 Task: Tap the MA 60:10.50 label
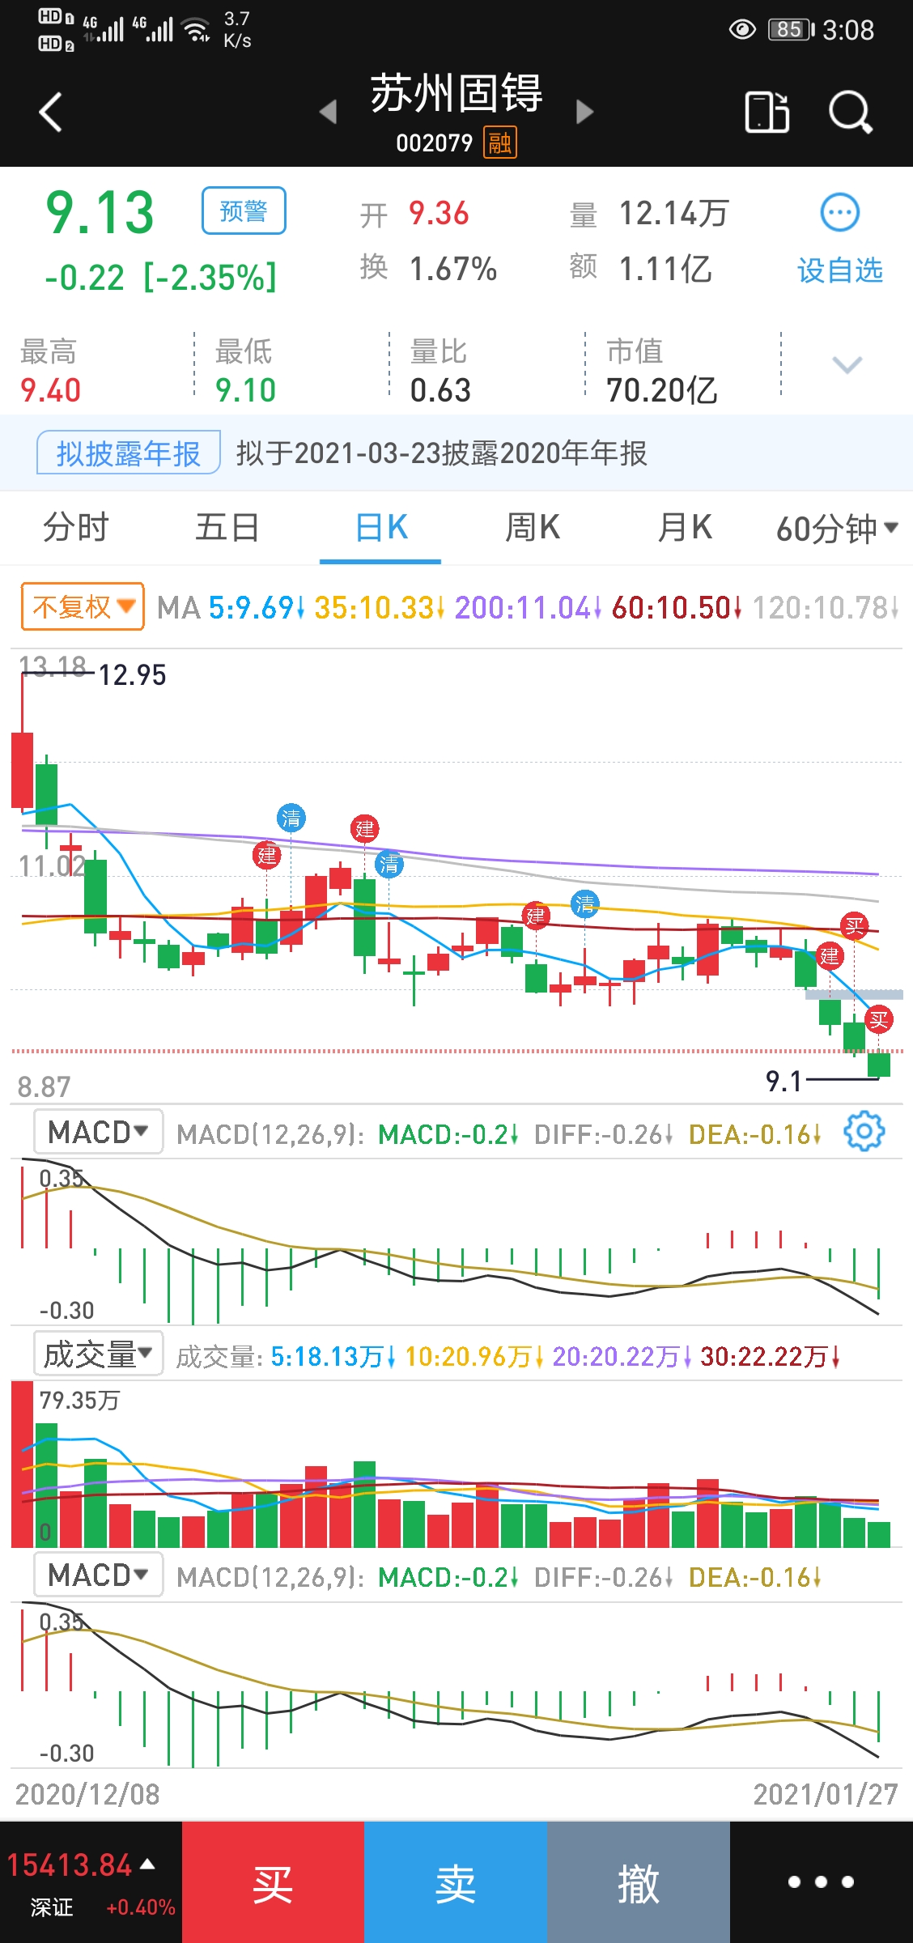677,607
